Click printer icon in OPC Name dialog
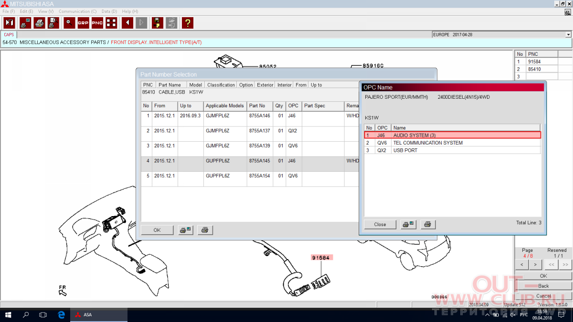This screenshot has height=322, width=573. (428, 224)
